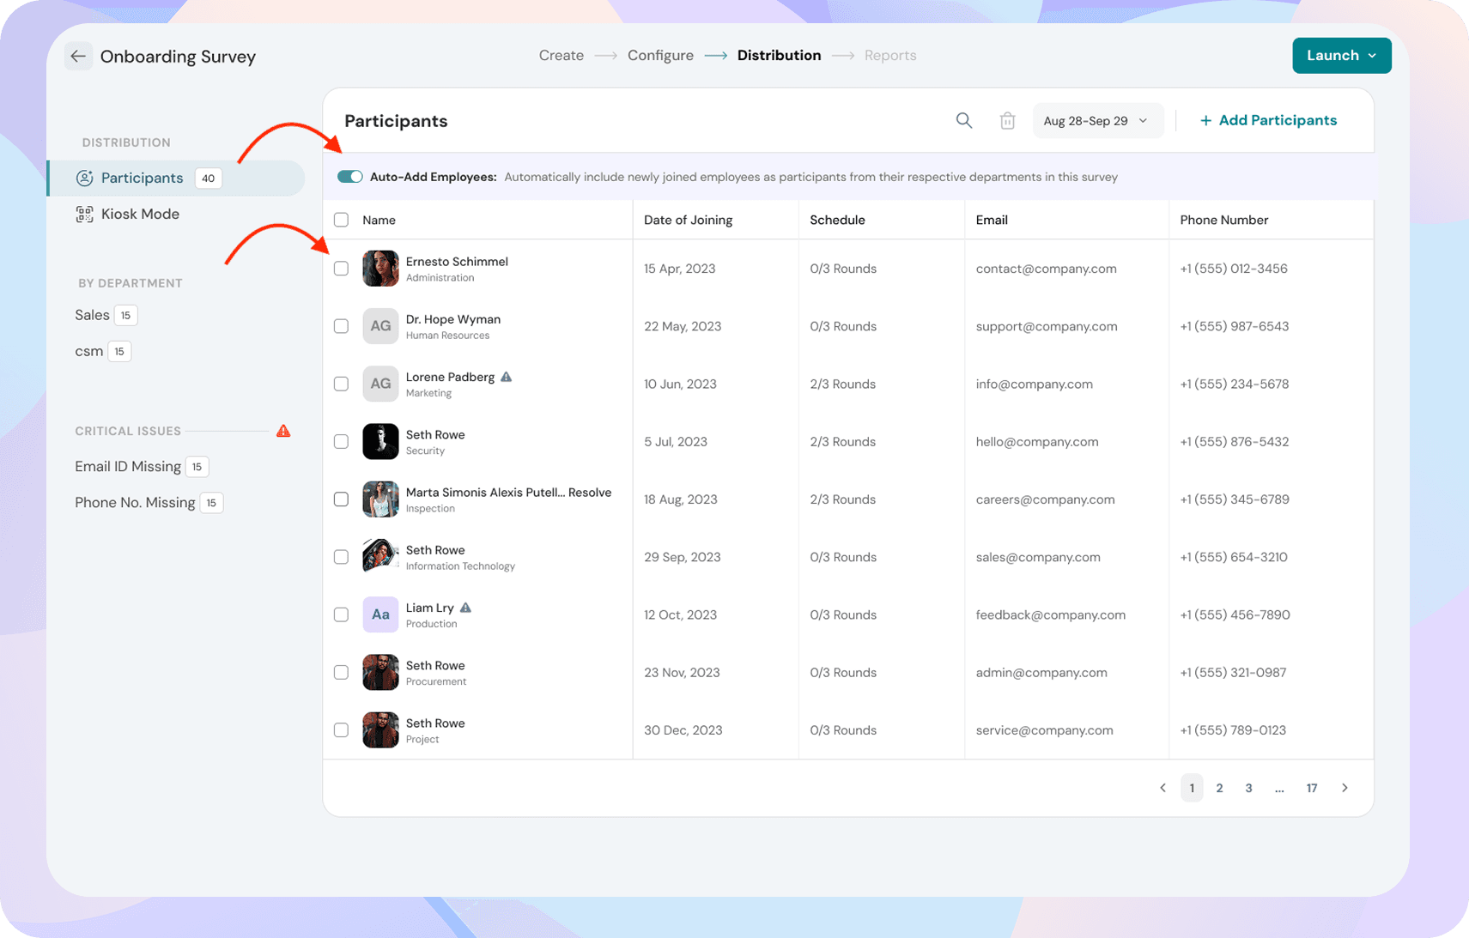Select Seth Rowe Information Technology checkbox
1469x938 pixels.
[x=341, y=557]
